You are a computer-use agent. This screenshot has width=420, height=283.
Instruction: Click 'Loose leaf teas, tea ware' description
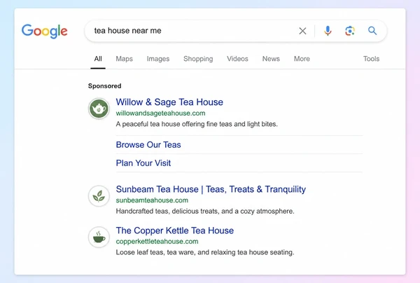point(205,252)
